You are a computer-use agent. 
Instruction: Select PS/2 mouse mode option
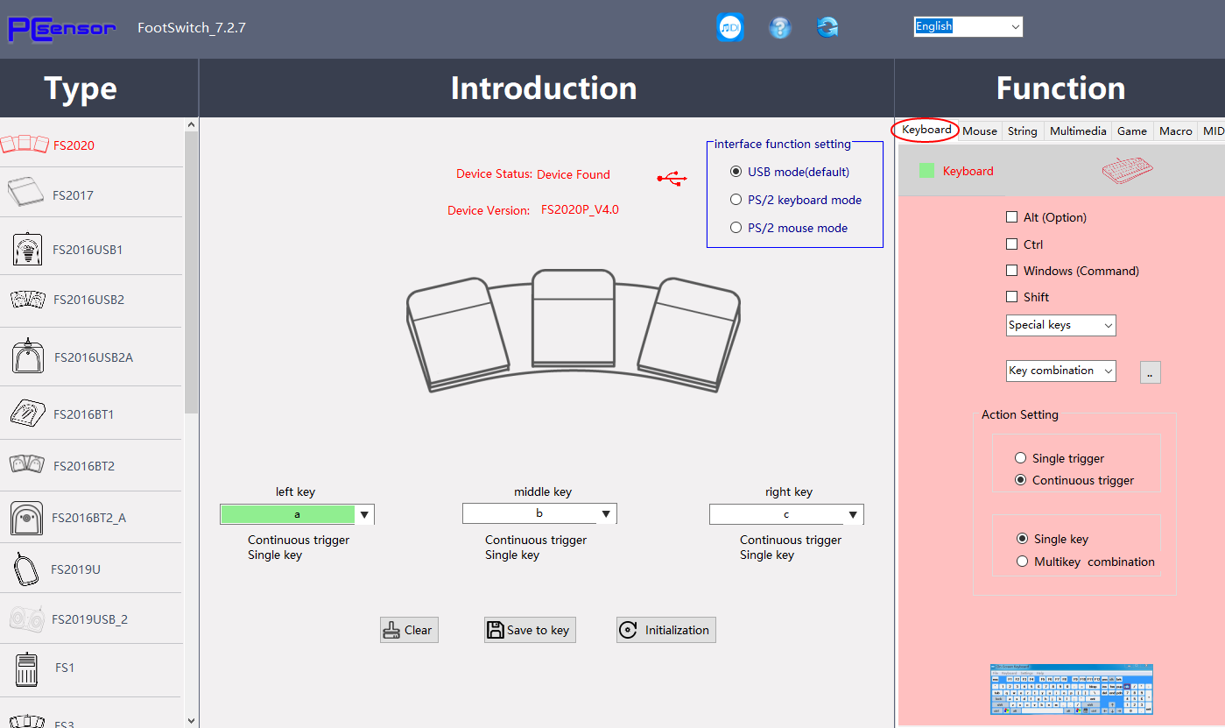point(736,228)
